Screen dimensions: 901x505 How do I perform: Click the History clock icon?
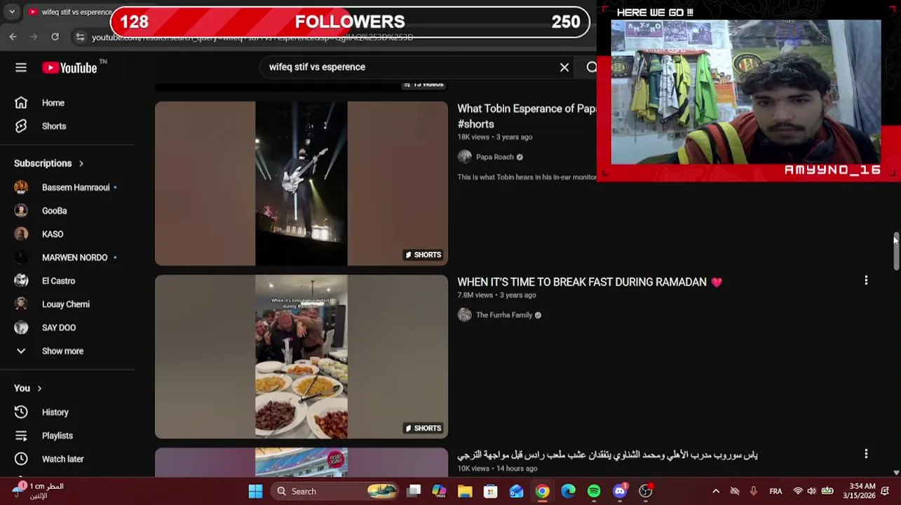[x=21, y=412]
